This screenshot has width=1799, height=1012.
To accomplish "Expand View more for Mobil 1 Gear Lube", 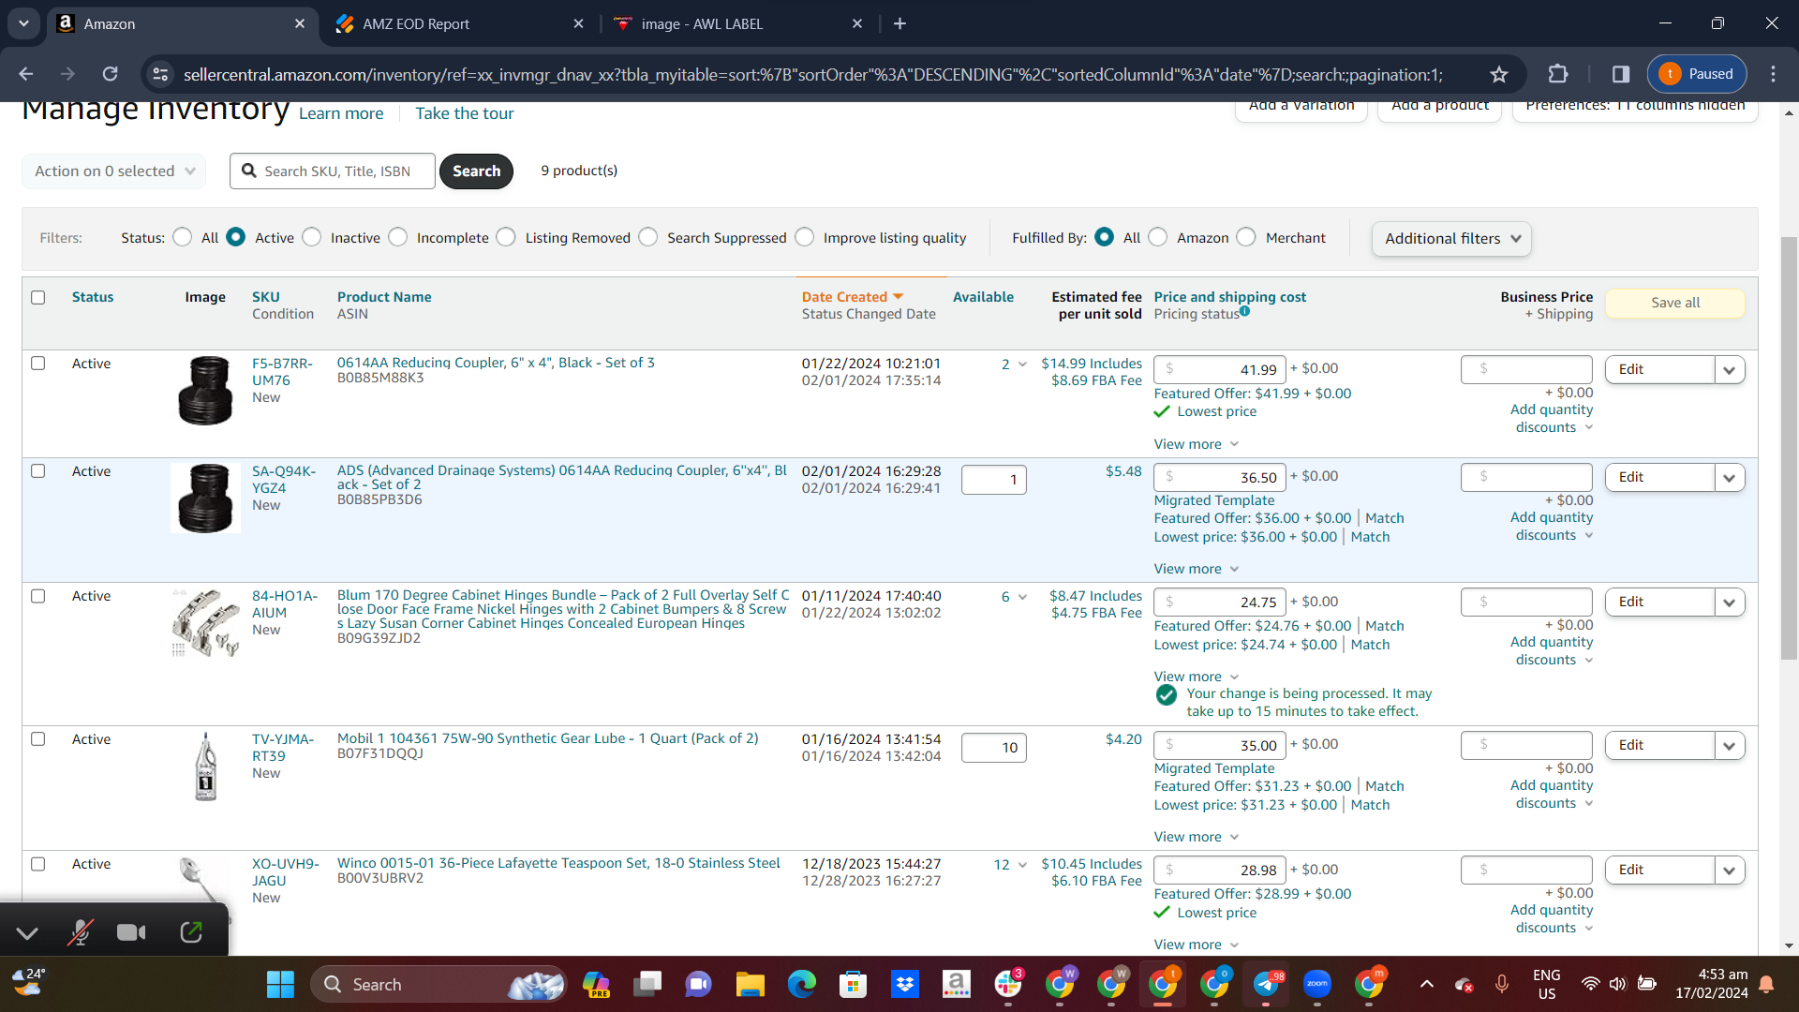I will [1197, 837].
